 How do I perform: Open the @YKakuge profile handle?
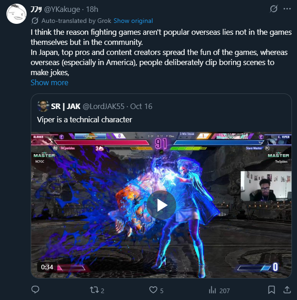[x=62, y=9]
